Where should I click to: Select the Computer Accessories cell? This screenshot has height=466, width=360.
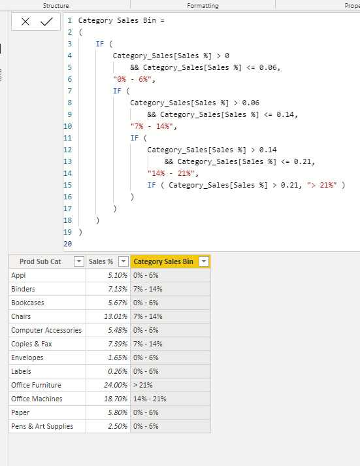coord(47,330)
